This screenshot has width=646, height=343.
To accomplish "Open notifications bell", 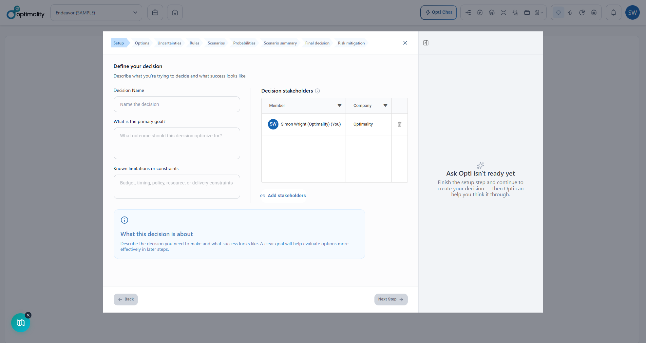I will point(614,12).
